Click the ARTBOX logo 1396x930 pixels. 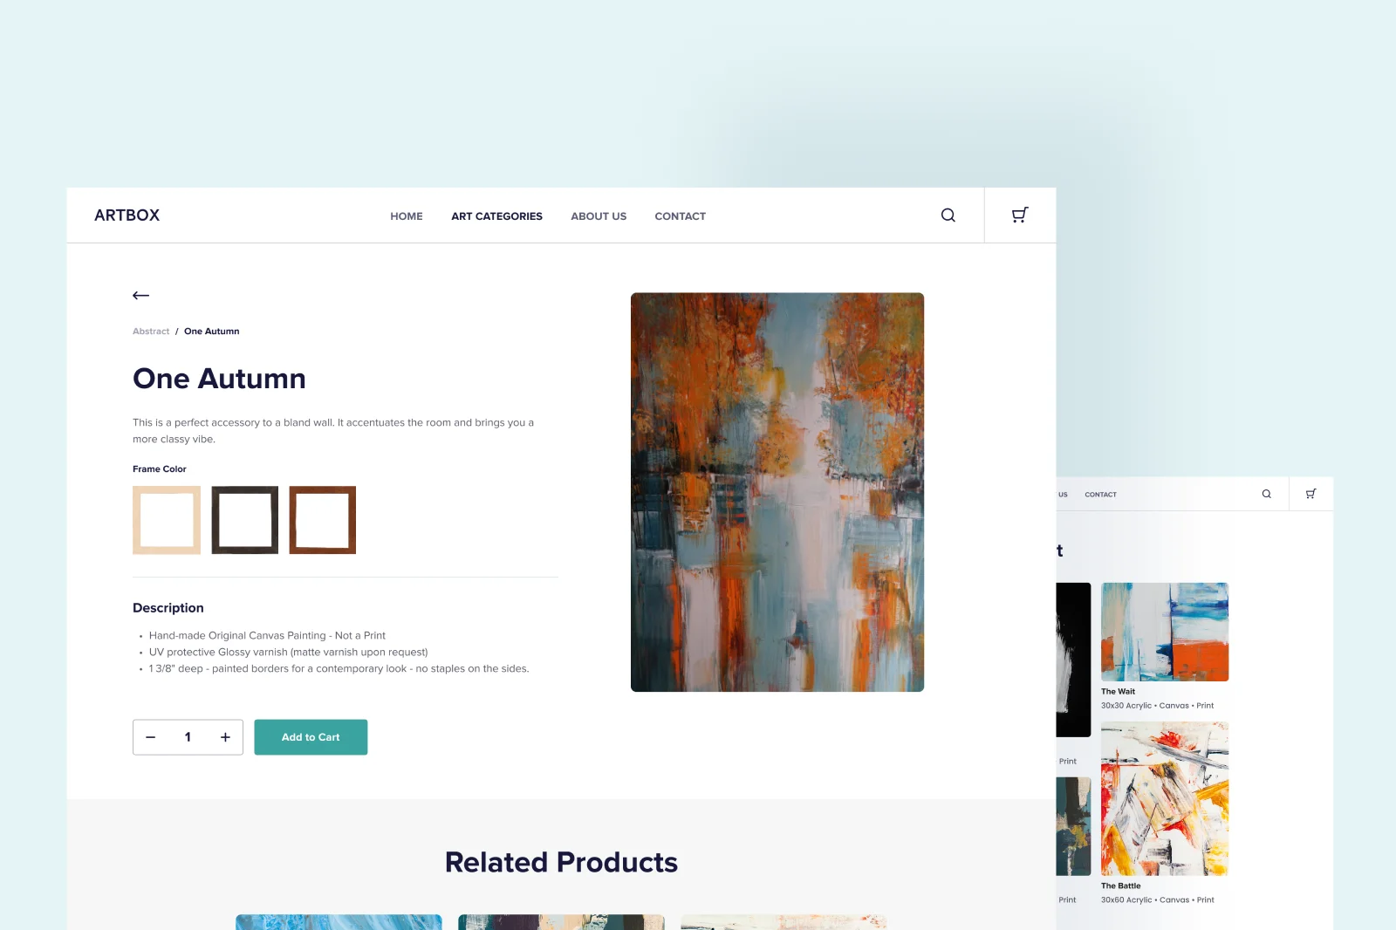pyautogui.click(x=127, y=215)
